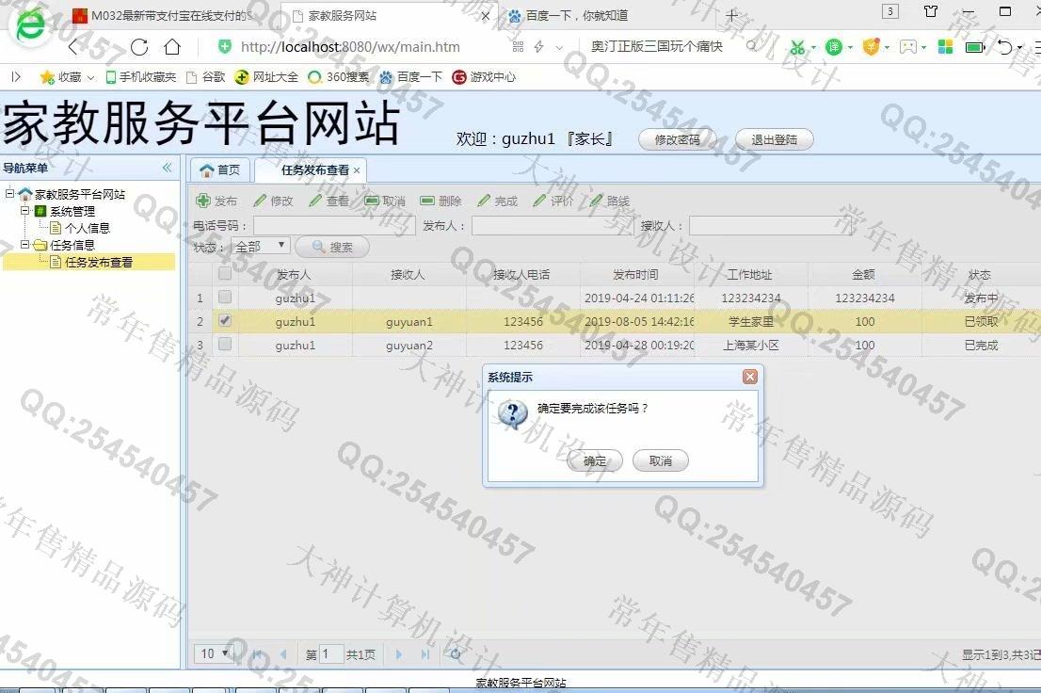Screen dimensions: 1041x693
Task: Check the checkbox in row 1
Action: tap(225, 298)
